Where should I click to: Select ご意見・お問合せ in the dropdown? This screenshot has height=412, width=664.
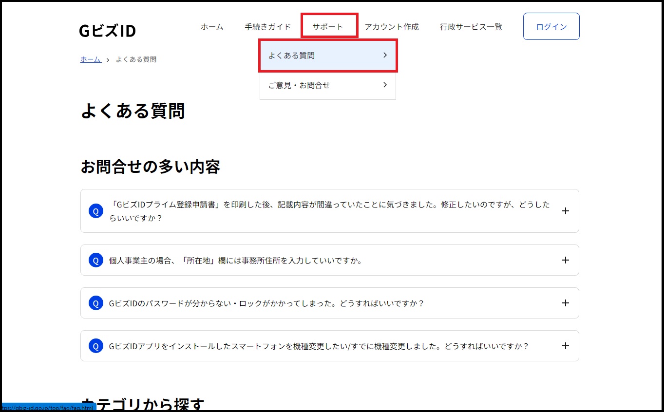click(328, 85)
